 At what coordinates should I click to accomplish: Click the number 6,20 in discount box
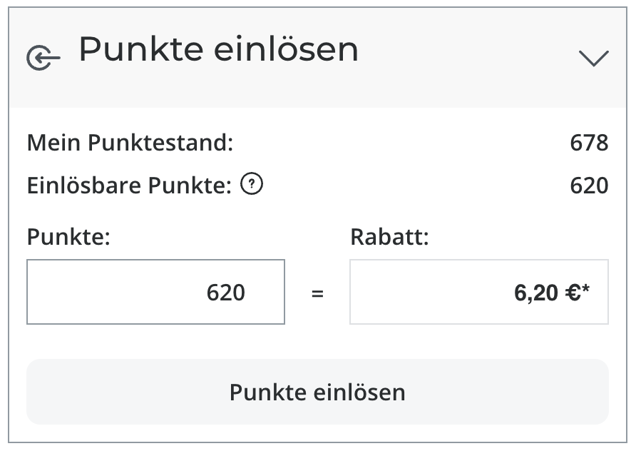[x=535, y=293]
